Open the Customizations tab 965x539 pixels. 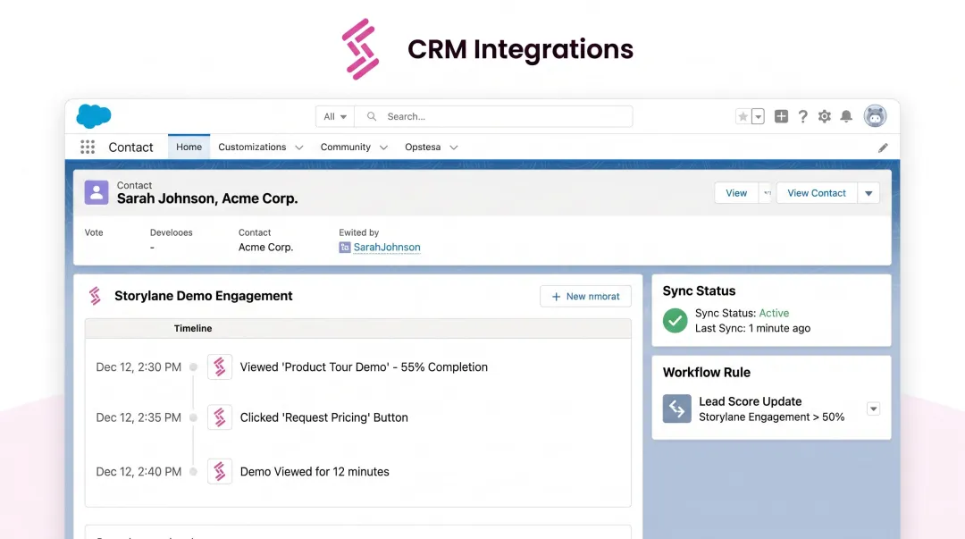(252, 147)
